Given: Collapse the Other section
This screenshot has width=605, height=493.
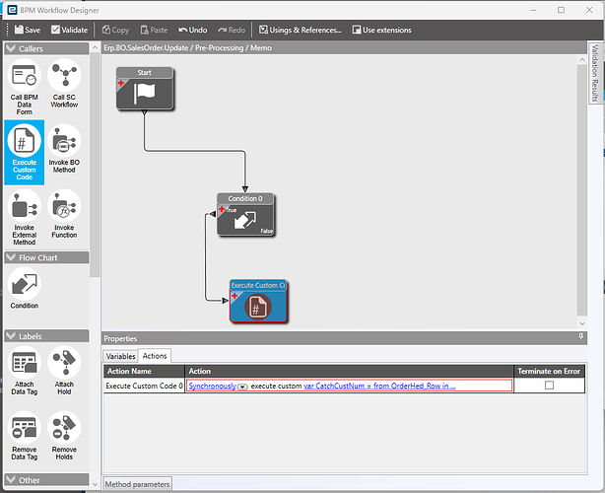Looking at the screenshot, I should click(x=11, y=480).
